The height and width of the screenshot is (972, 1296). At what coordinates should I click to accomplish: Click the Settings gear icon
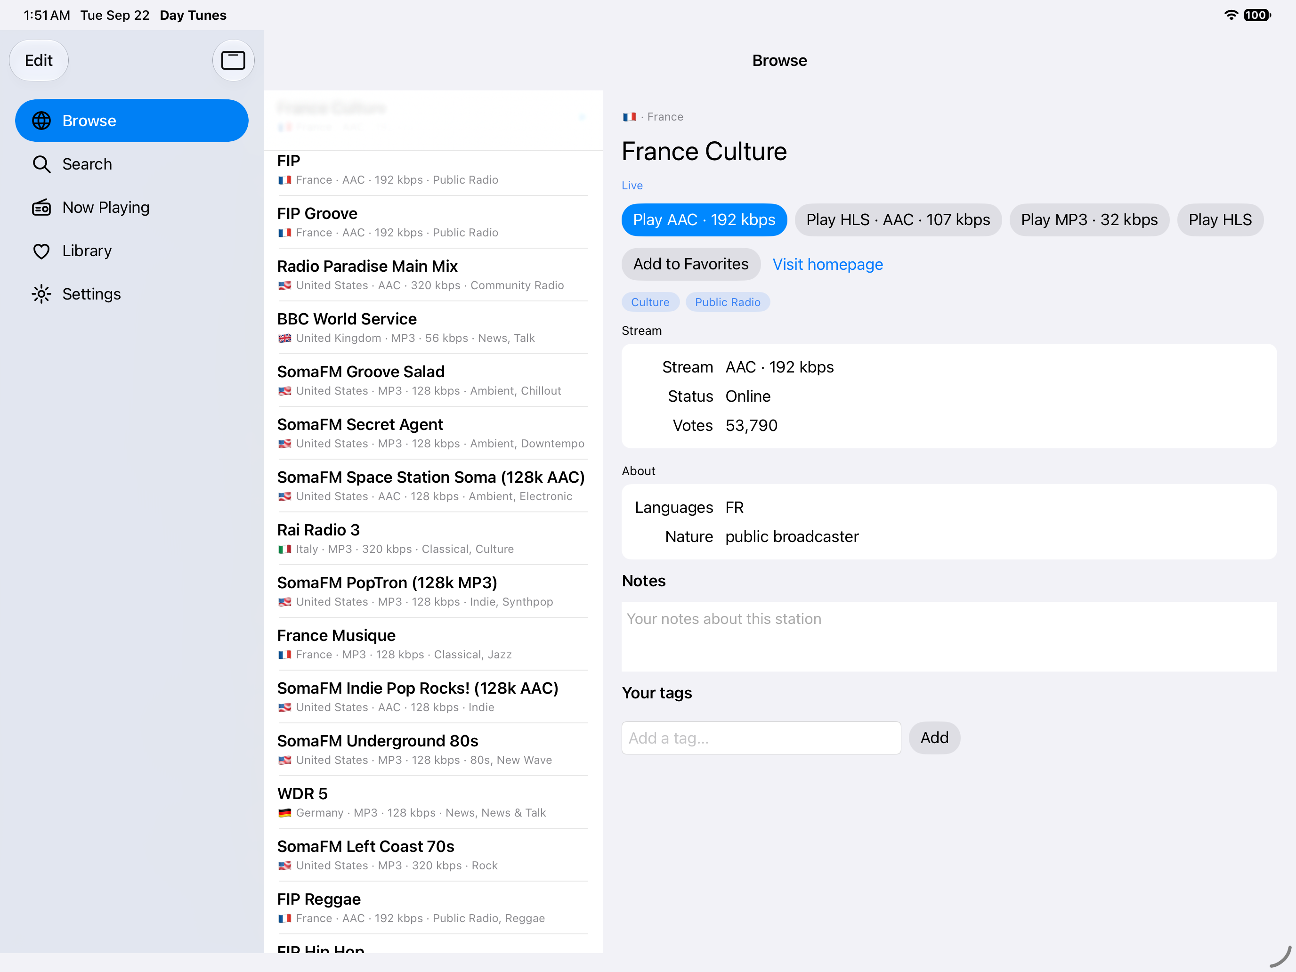[41, 294]
